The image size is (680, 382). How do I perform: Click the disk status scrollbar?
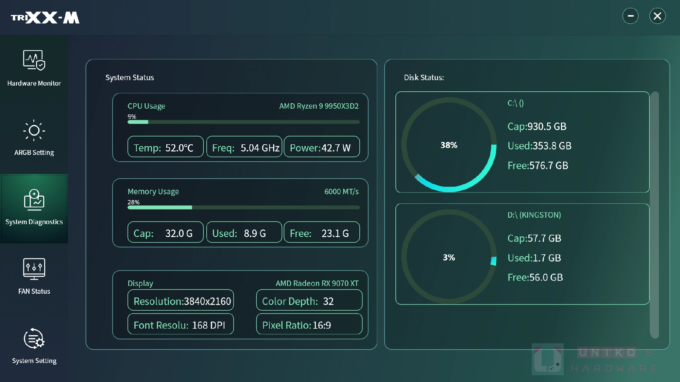654,215
